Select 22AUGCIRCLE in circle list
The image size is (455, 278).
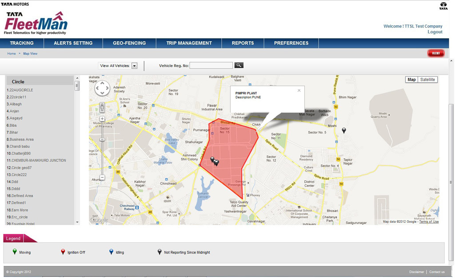[x=20, y=90]
